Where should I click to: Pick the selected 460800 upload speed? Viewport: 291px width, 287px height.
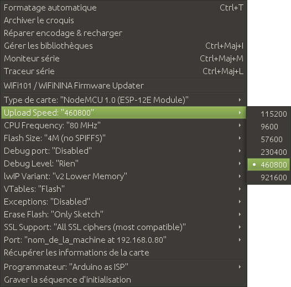pos(269,165)
